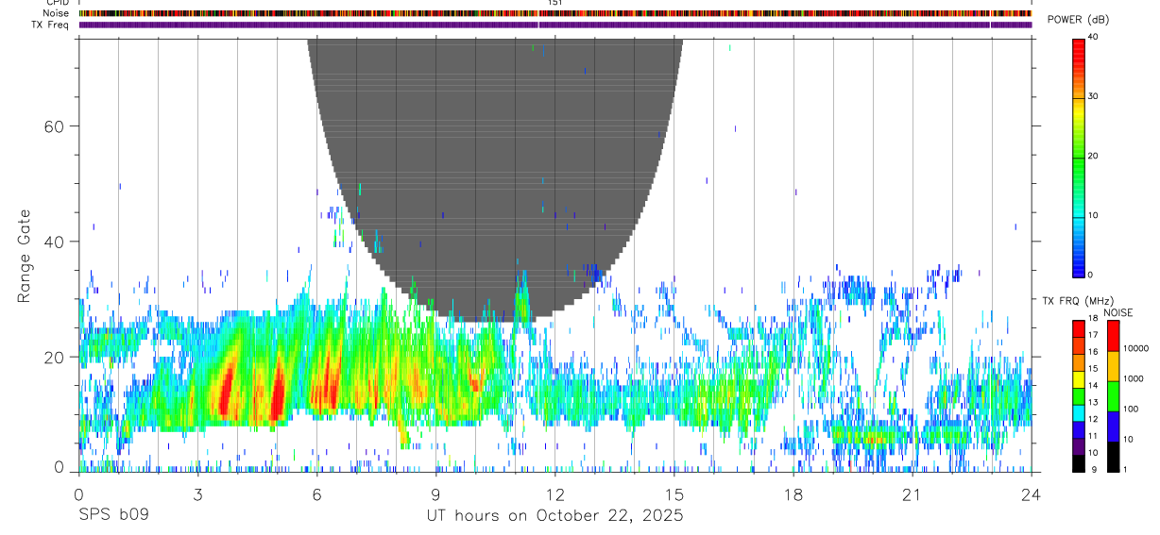The width and height of the screenshot is (1160, 535).
Task: Click the 15 tick on UT hours axis
Action: point(674,494)
